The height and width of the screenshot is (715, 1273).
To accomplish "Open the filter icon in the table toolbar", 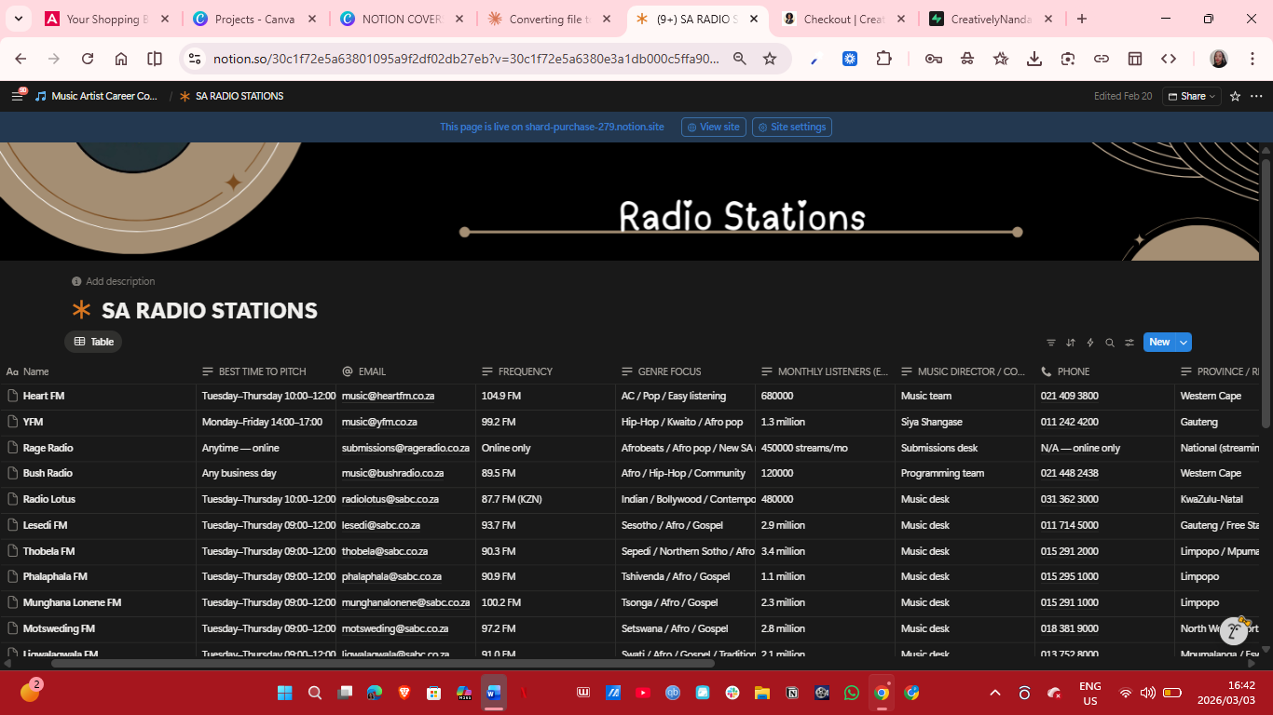I will point(1051,343).
